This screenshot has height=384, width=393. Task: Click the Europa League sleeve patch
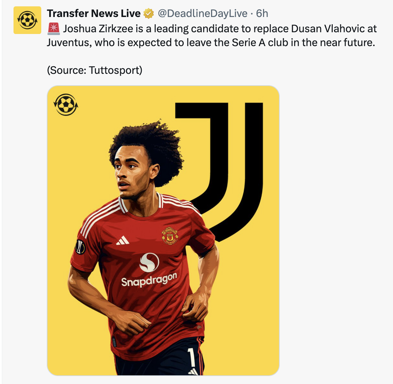coord(80,247)
